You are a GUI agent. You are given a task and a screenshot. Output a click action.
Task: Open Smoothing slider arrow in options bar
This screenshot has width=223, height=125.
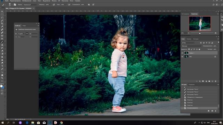[86, 5]
